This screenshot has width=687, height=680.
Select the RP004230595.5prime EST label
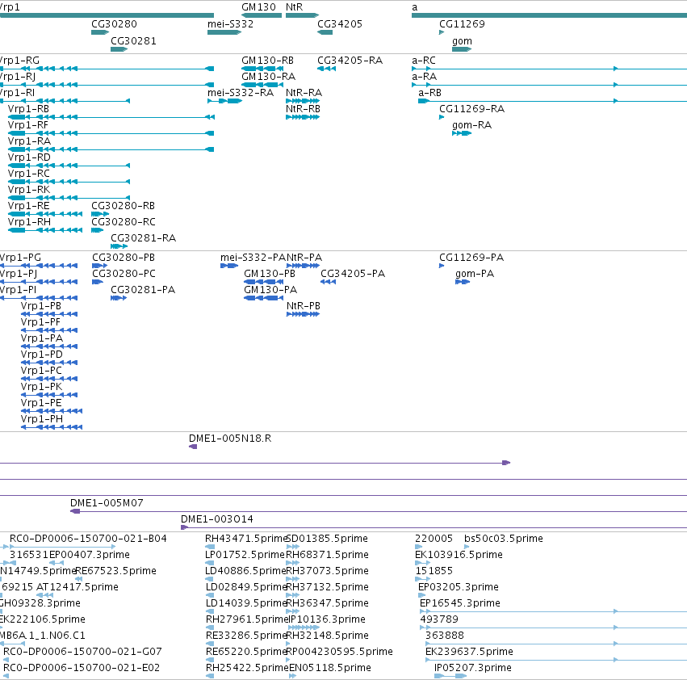pyautogui.click(x=340, y=652)
